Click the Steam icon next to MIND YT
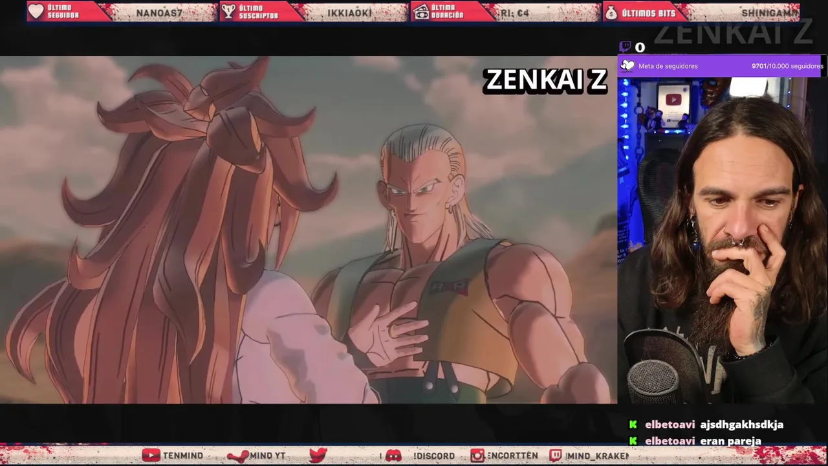 [x=238, y=456]
